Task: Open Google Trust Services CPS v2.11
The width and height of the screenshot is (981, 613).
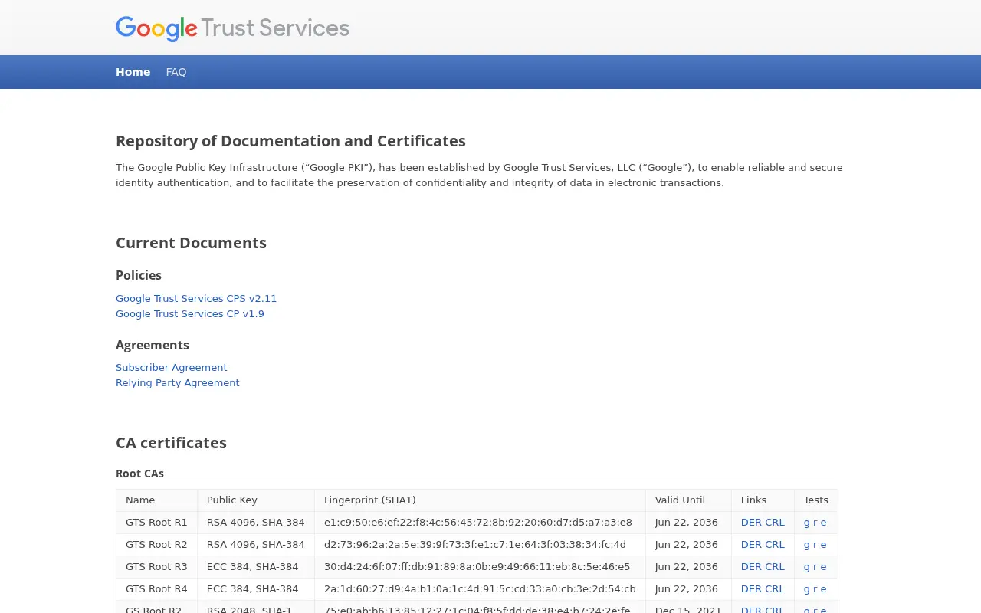Action: 196,299
